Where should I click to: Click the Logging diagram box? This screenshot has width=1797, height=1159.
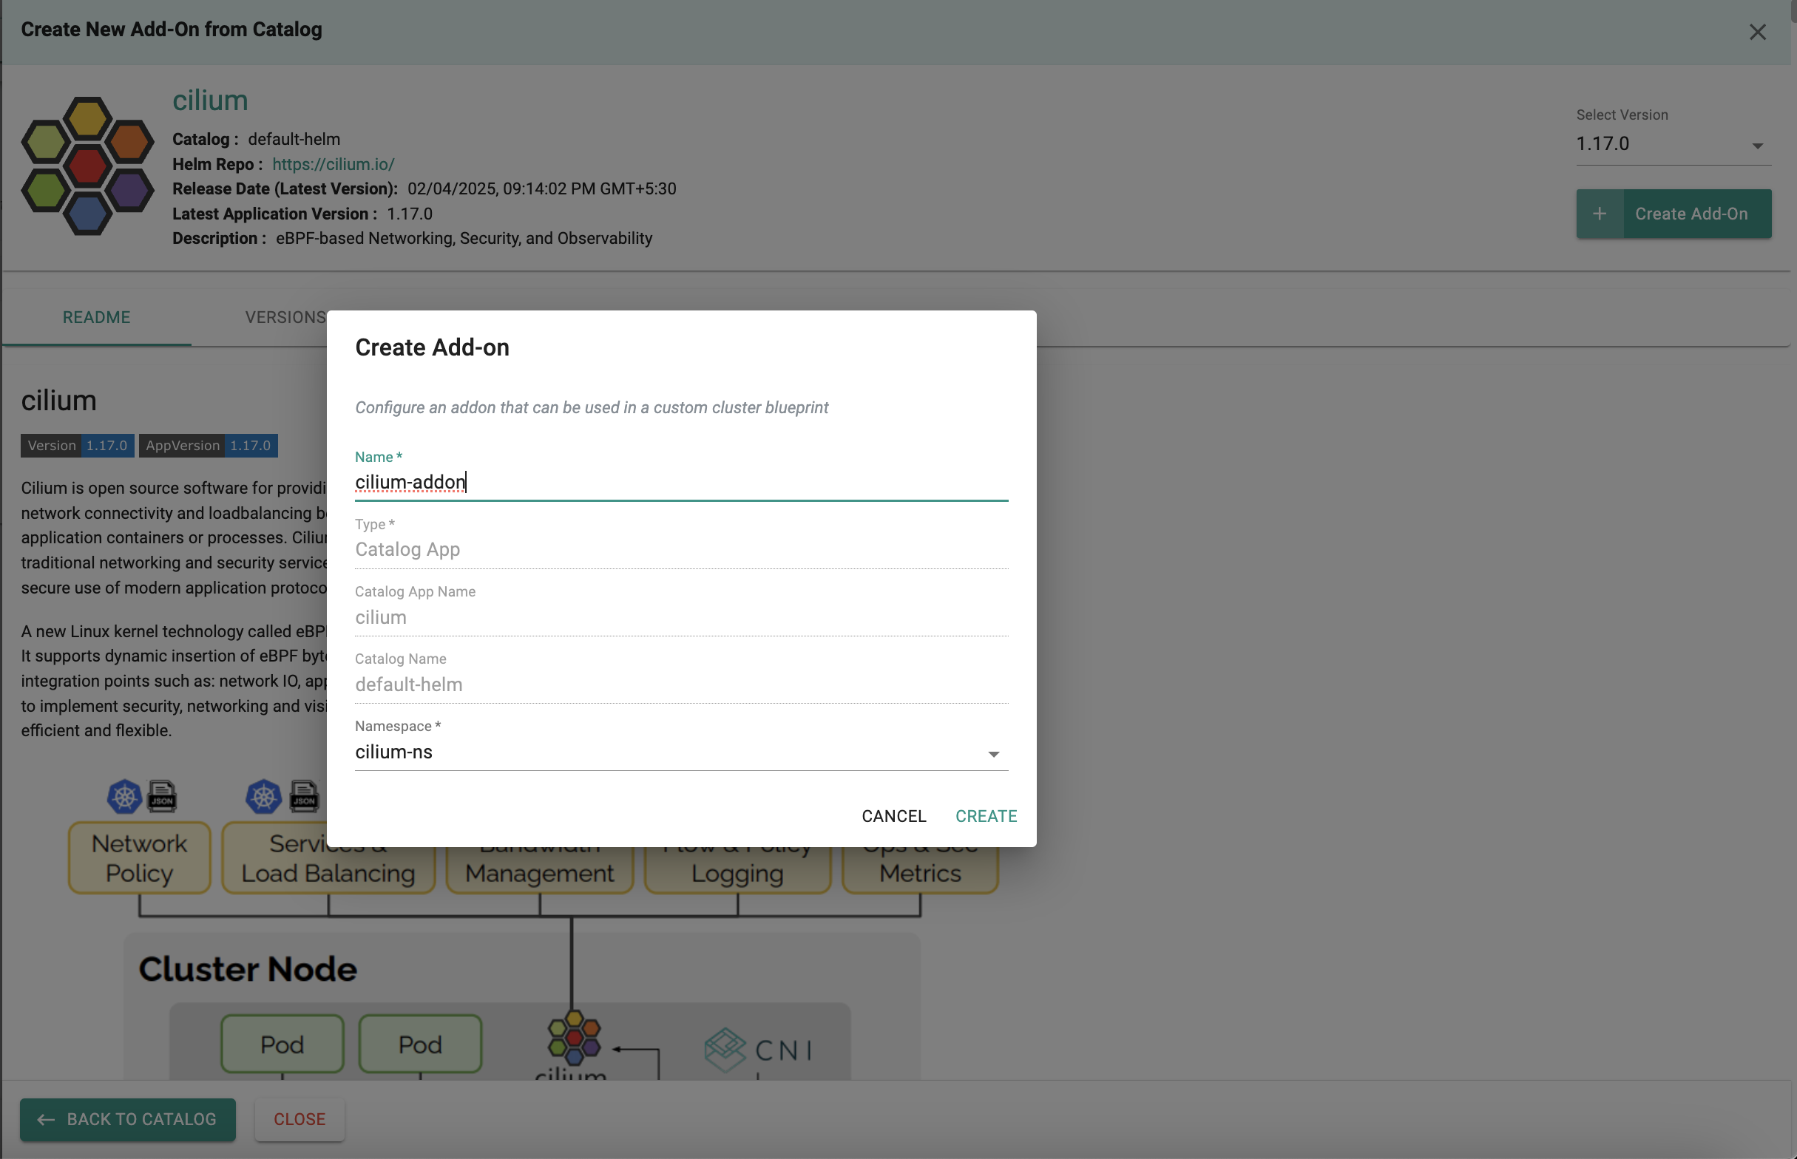tap(737, 870)
